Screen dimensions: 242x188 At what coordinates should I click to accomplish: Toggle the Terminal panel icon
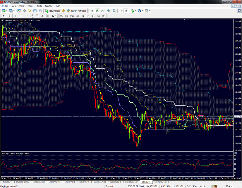(35, 11)
